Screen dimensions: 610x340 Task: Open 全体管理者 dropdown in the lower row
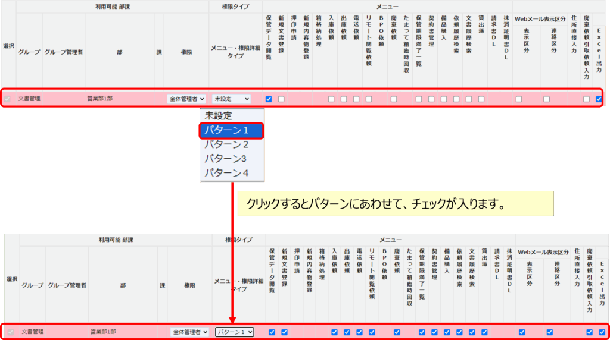tap(189, 332)
